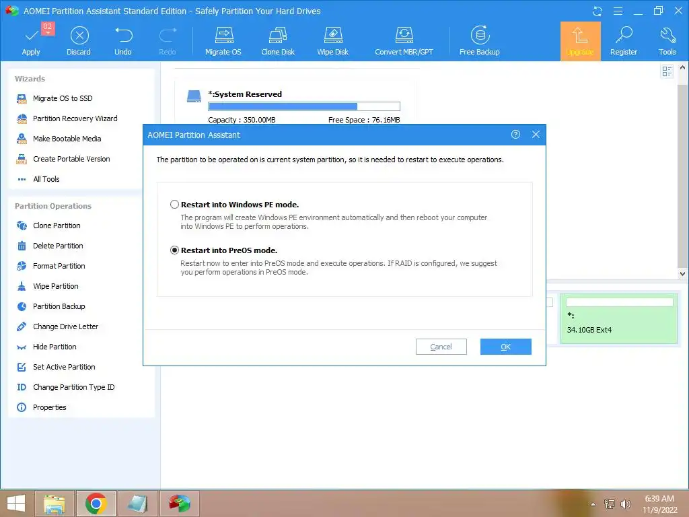The height and width of the screenshot is (517, 689).
Task: Open Free Backup tool
Action: tap(479, 41)
